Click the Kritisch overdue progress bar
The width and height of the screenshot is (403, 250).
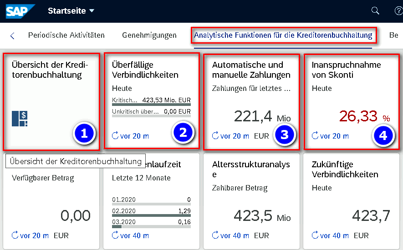(x=151, y=105)
